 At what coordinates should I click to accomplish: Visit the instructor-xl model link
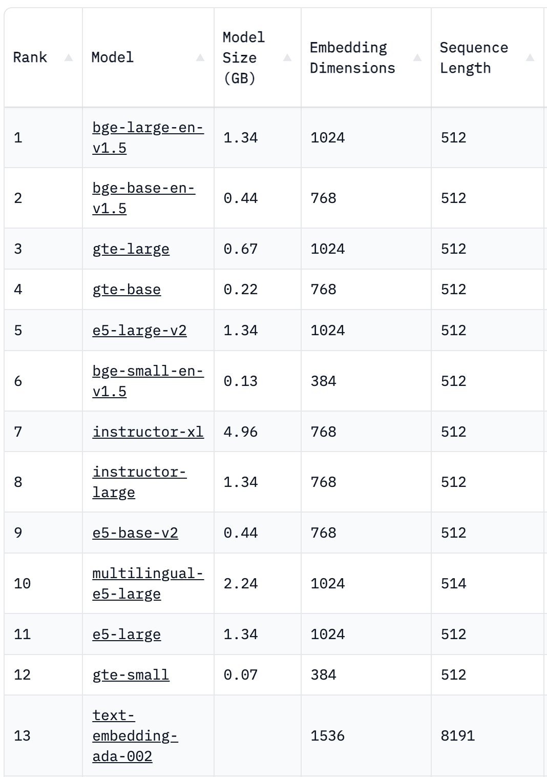coord(148,432)
